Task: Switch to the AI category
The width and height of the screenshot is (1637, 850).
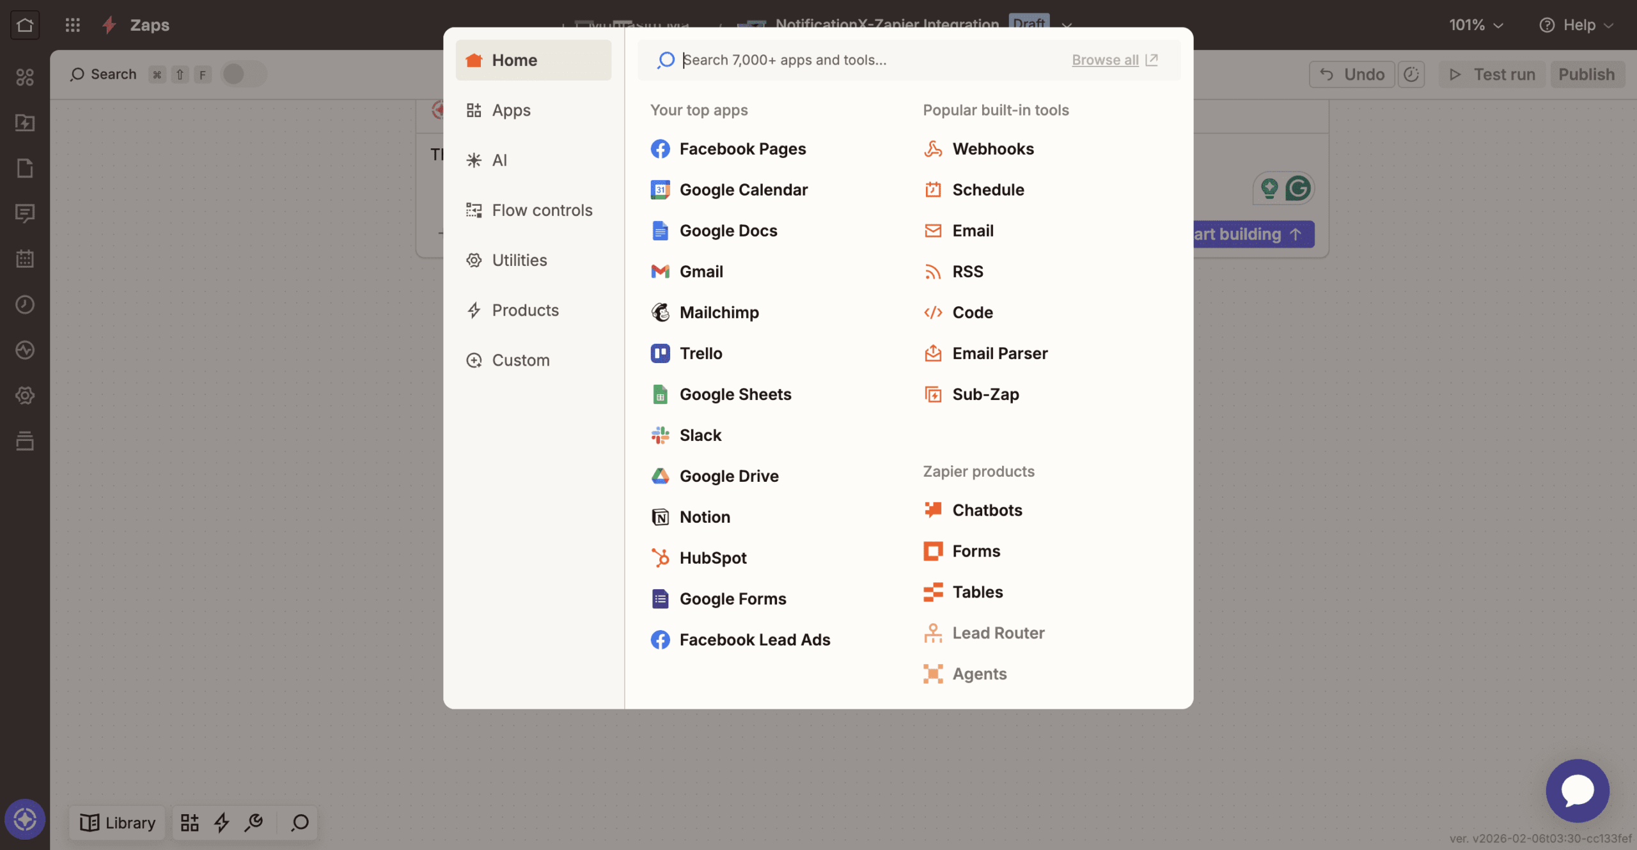Action: point(499,160)
